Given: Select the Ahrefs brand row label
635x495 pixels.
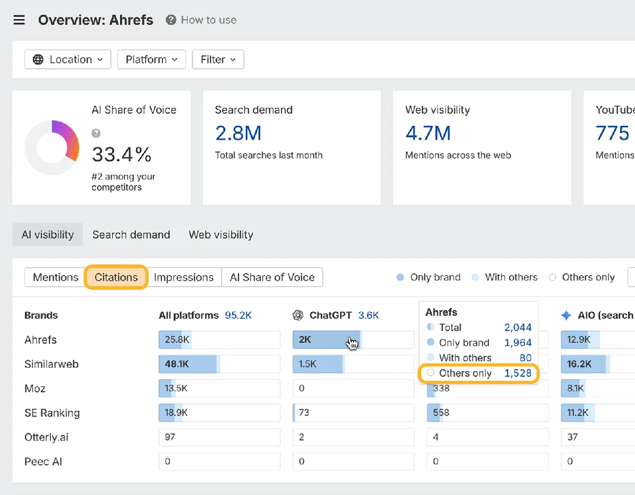Looking at the screenshot, I should coord(41,340).
